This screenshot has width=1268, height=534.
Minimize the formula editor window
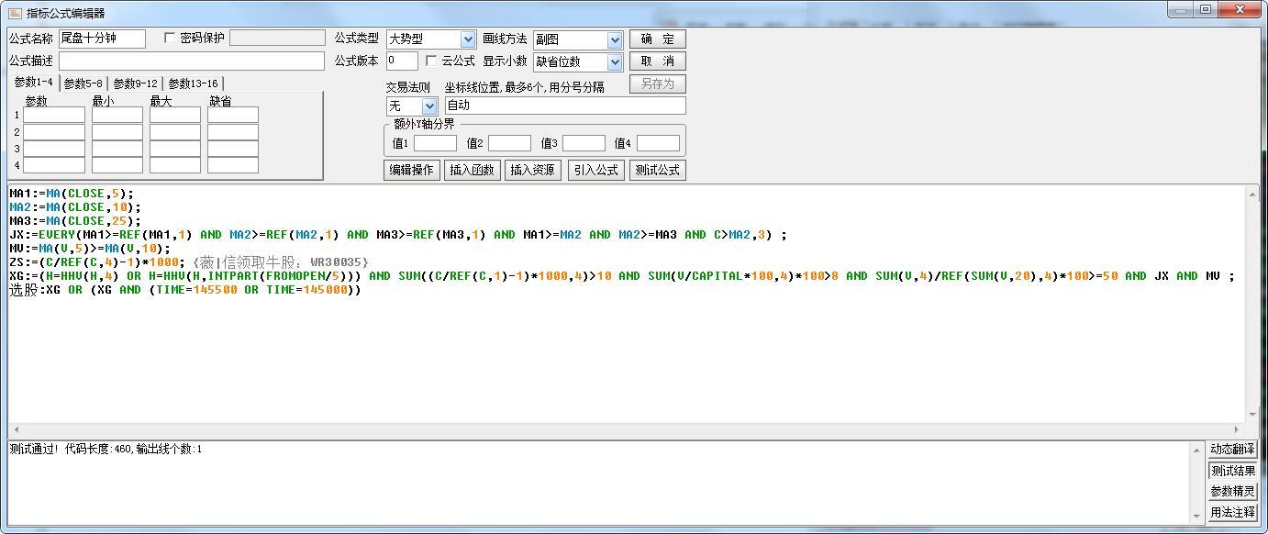1180,9
